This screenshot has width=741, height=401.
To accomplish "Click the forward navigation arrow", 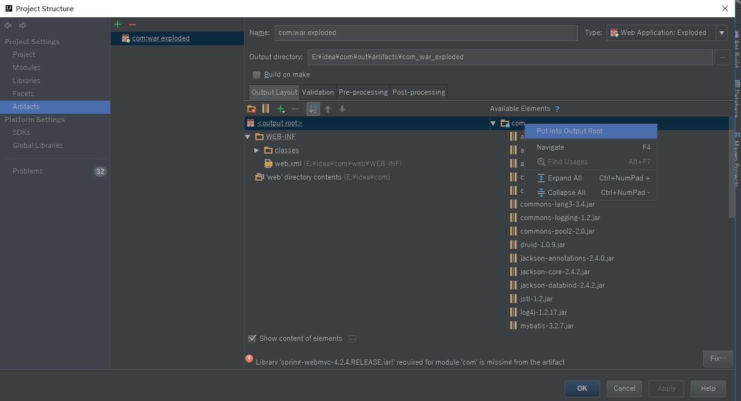I will tap(22, 25).
